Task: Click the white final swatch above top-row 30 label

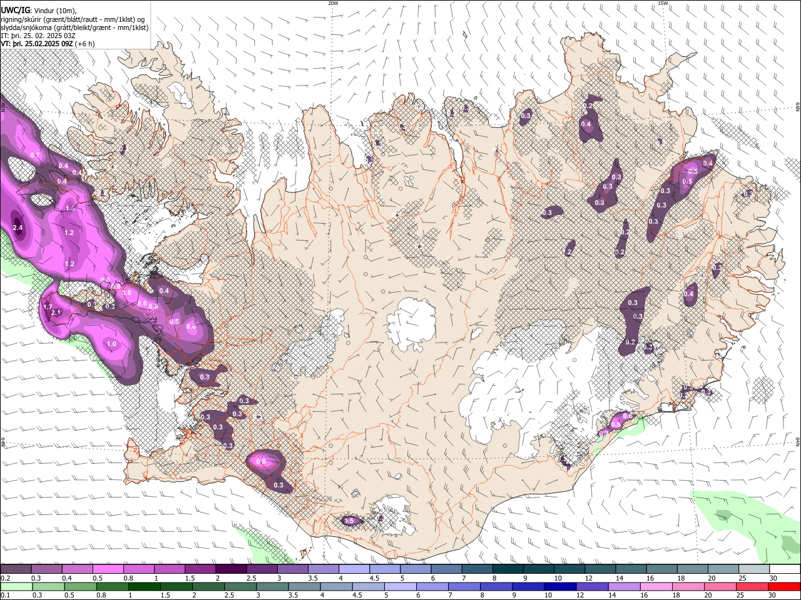Action: (785, 569)
